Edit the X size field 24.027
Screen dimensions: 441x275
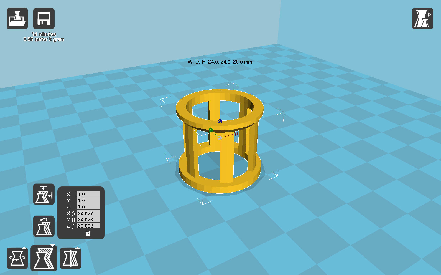click(x=88, y=213)
